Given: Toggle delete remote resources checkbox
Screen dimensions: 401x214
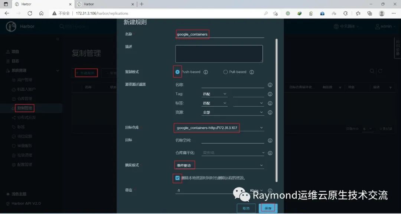Looking at the screenshot, I should [177, 178].
